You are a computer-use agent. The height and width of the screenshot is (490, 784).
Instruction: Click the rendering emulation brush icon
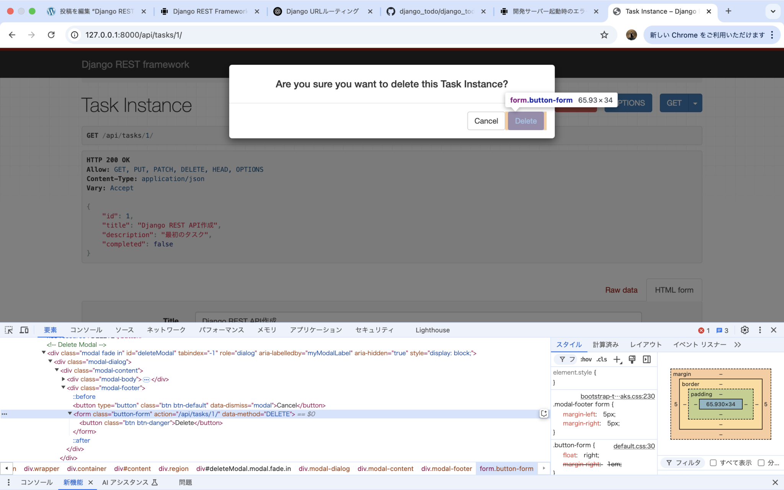632,359
